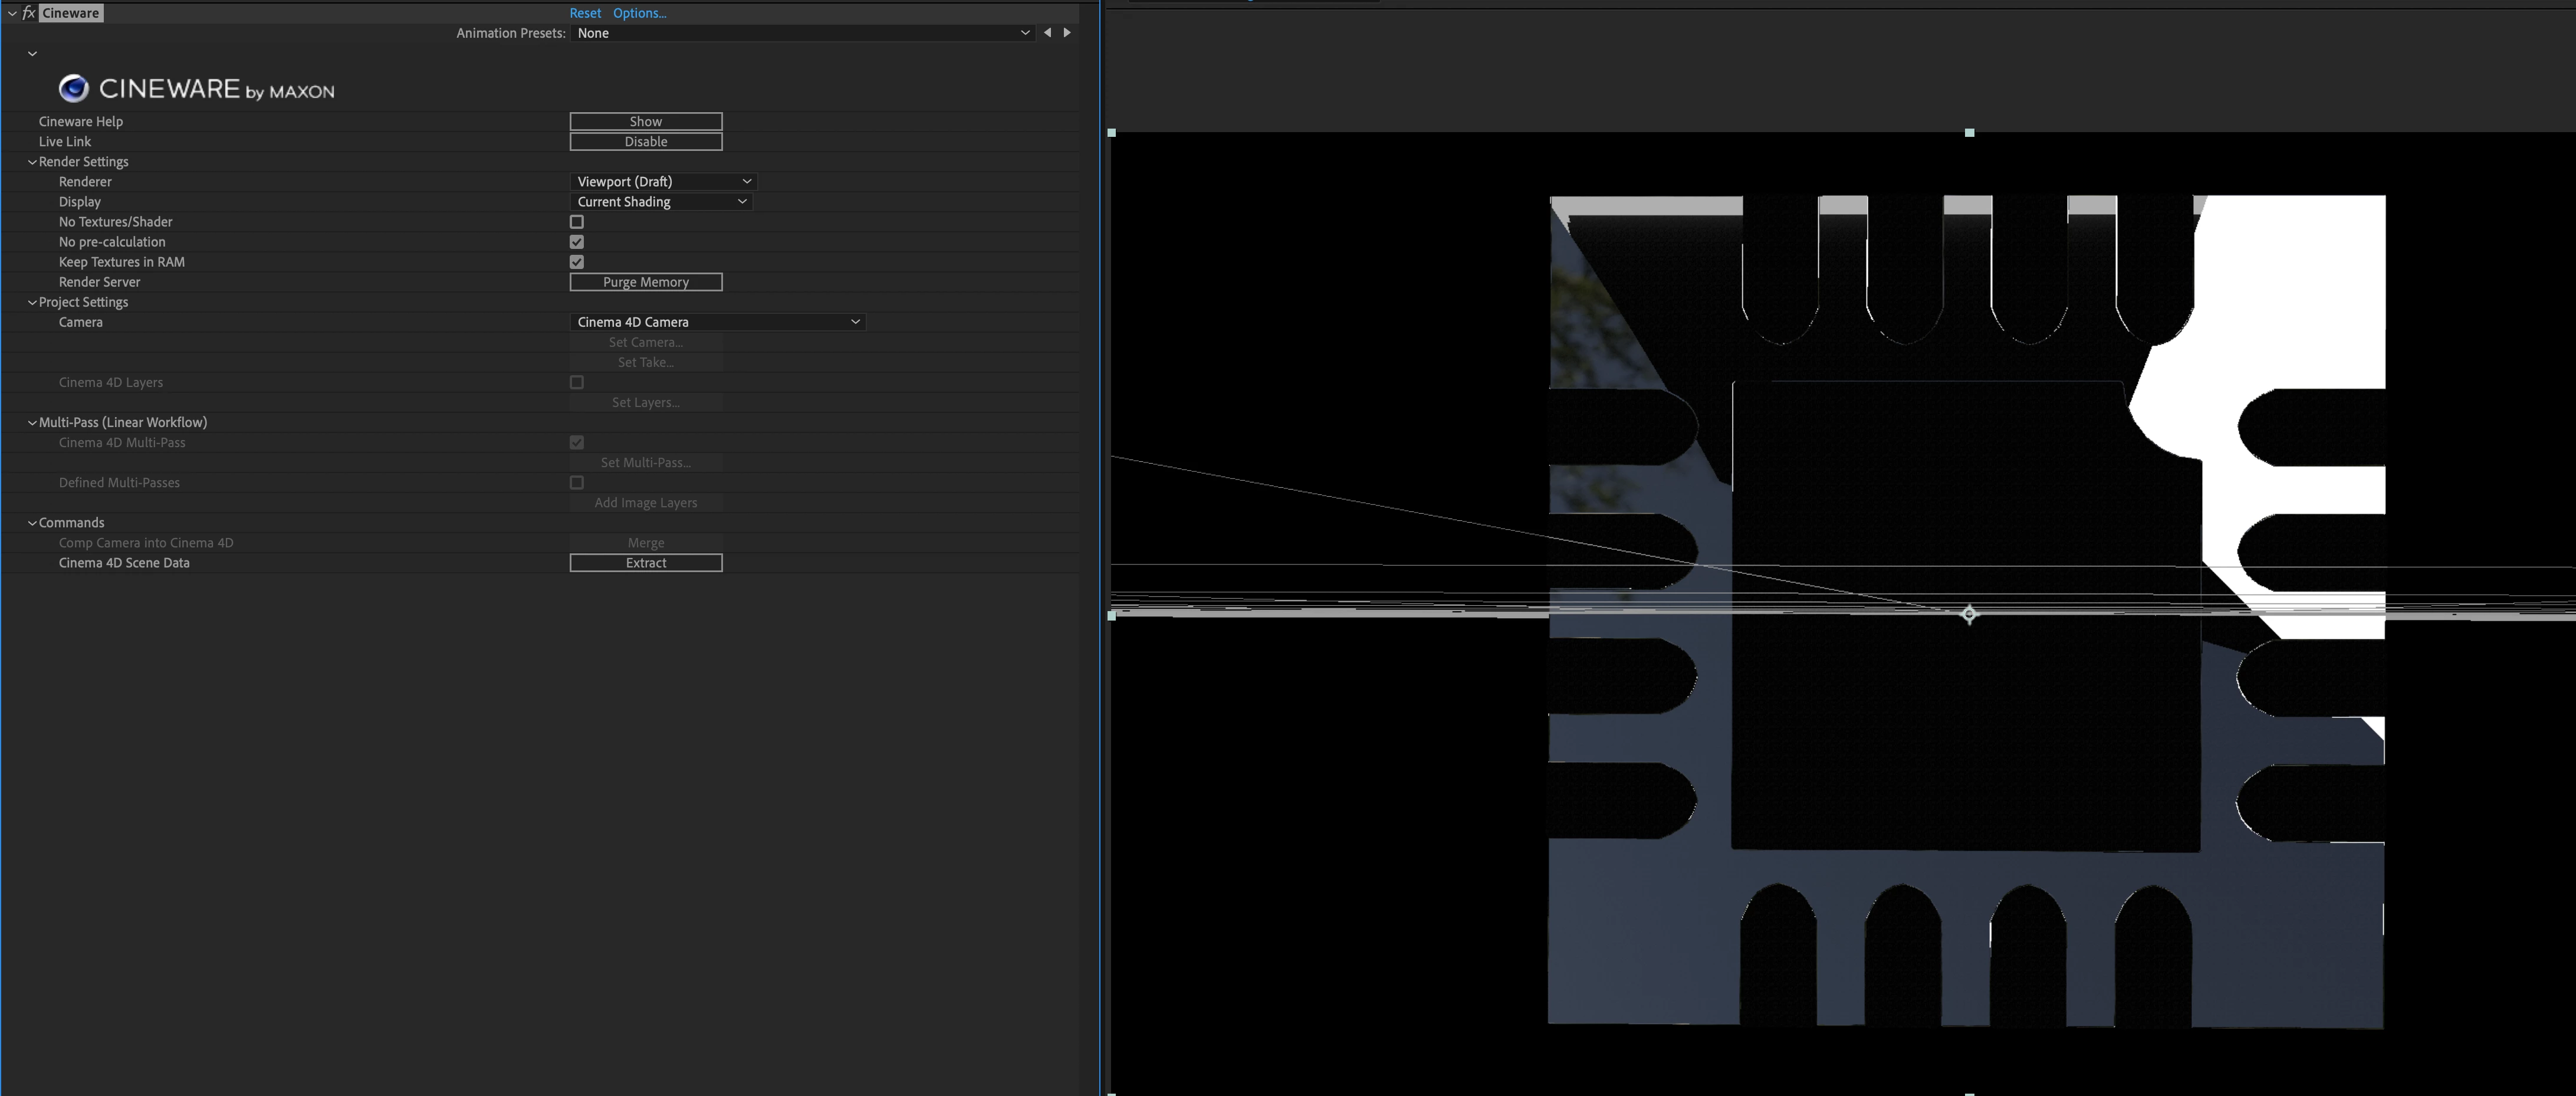Disable the Live Link button
The width and height of the screenshot is (2576, 1096).
point(645,142)
